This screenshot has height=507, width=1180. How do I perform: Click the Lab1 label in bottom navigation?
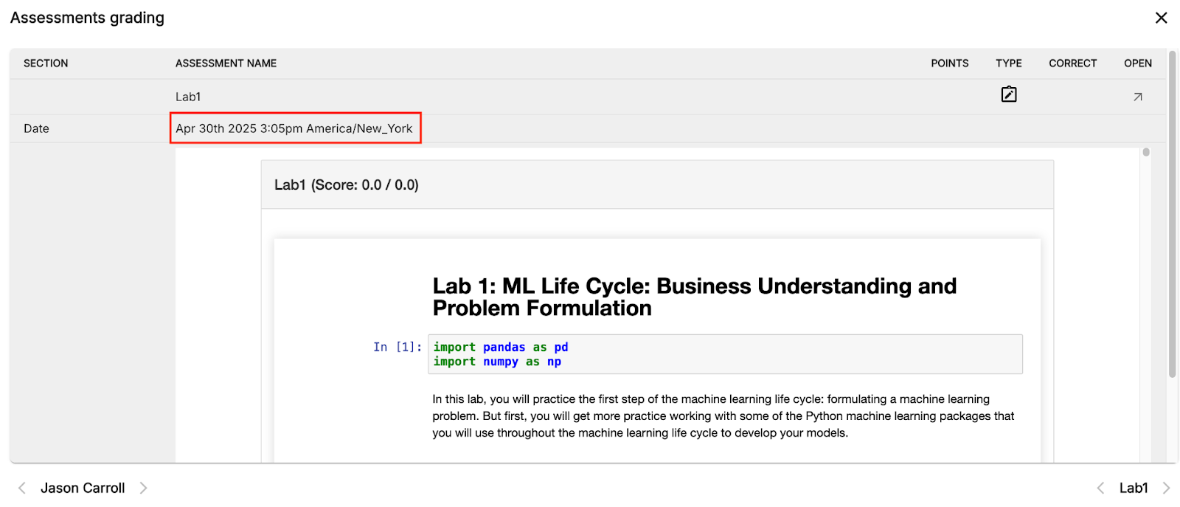click(1134, 488)
